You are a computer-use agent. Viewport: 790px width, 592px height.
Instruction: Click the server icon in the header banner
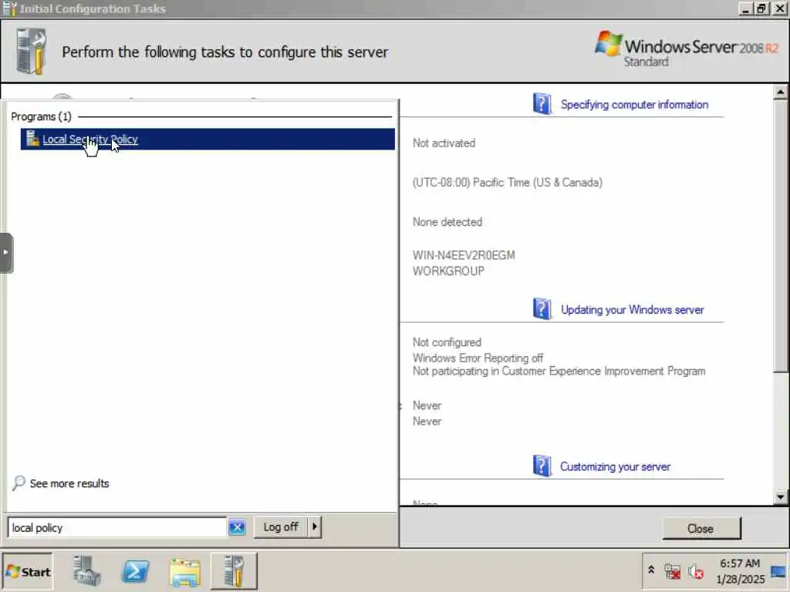[x=31, y=52]
